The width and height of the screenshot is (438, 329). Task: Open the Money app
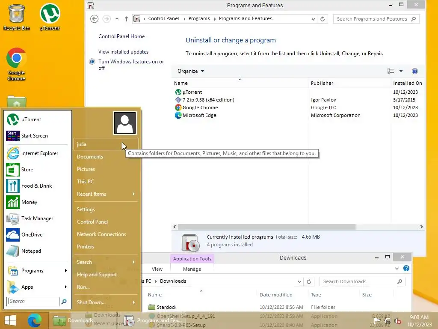38,202
